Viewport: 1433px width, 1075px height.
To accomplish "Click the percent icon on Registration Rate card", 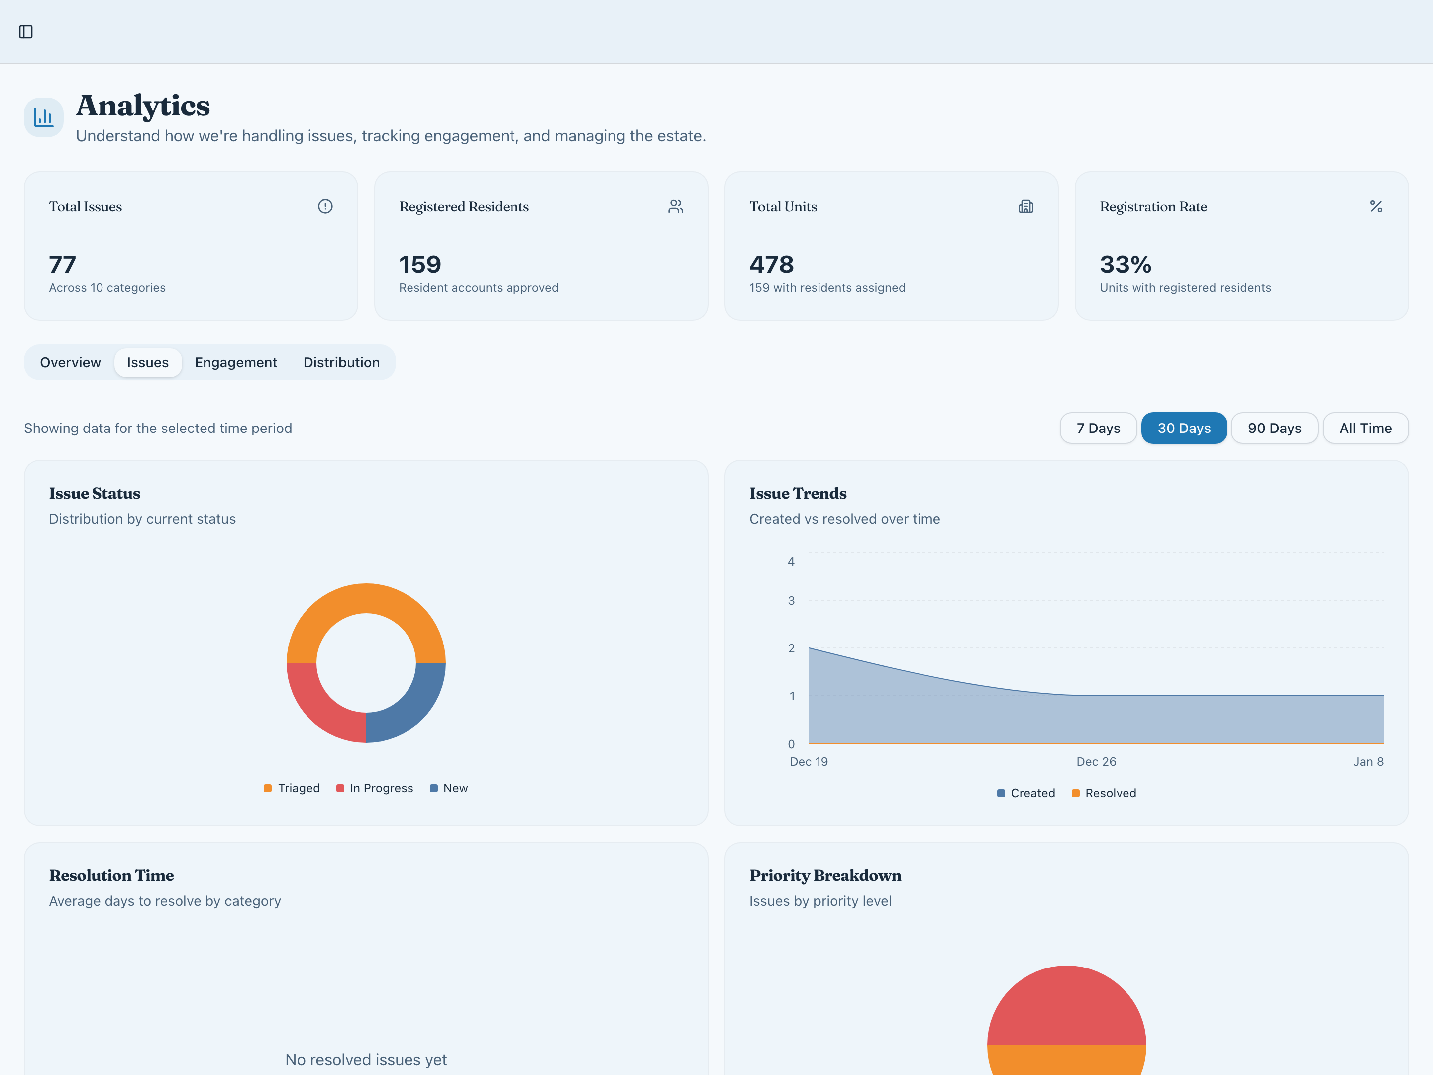I will click(x=1376, y=206).
